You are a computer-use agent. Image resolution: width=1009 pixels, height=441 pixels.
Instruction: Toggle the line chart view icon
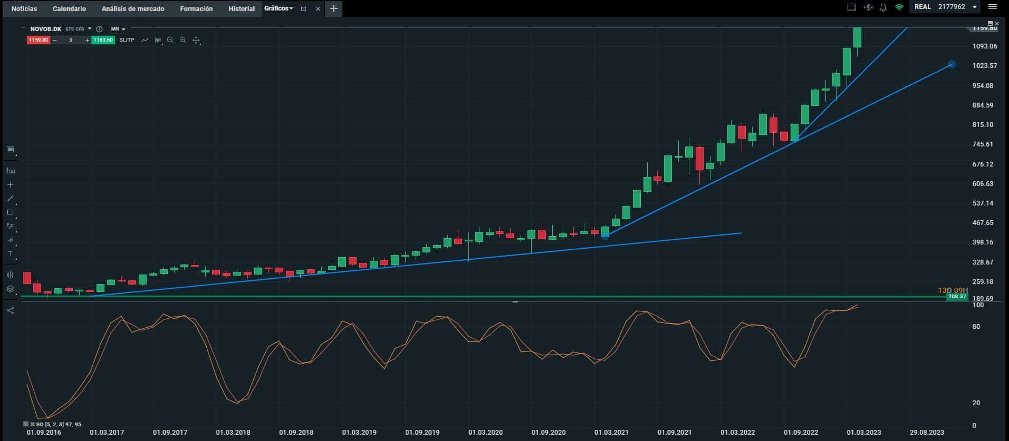145,40
